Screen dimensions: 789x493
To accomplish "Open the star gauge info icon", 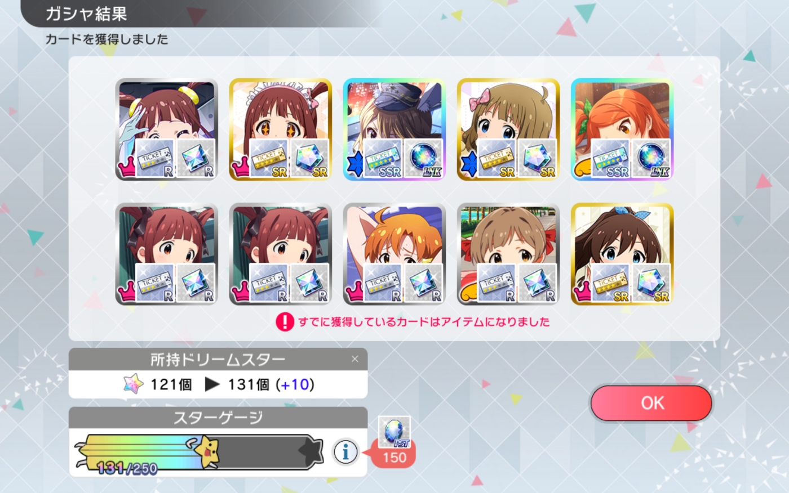I will pos(345,451).
